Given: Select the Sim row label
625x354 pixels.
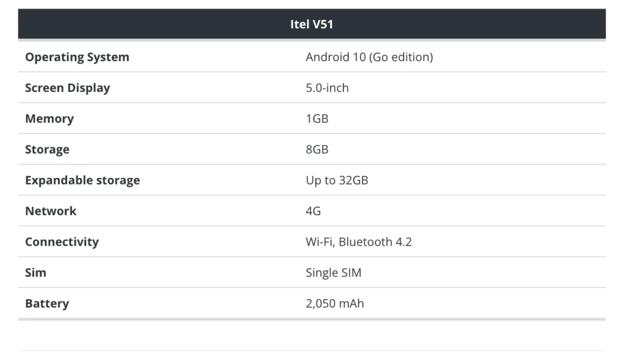Looking at the screenshot, I should point(35,272).
